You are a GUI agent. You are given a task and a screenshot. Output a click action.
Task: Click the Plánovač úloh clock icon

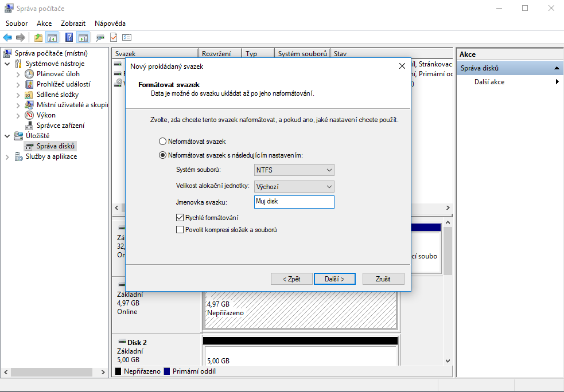[x=29, y=74]
